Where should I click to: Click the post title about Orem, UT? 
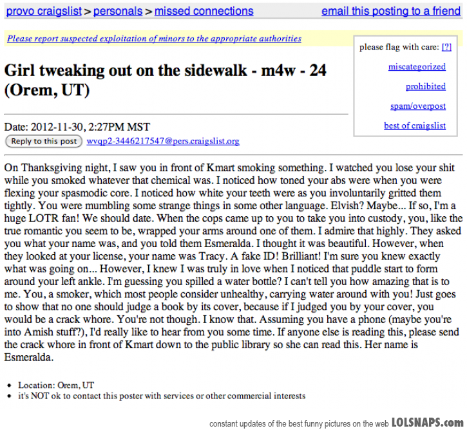point(165,79)
